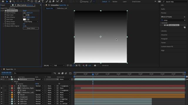Open the Ramp Shape Linear Ramp dropdown
188x105 pixels.
[x=31, y=22]
